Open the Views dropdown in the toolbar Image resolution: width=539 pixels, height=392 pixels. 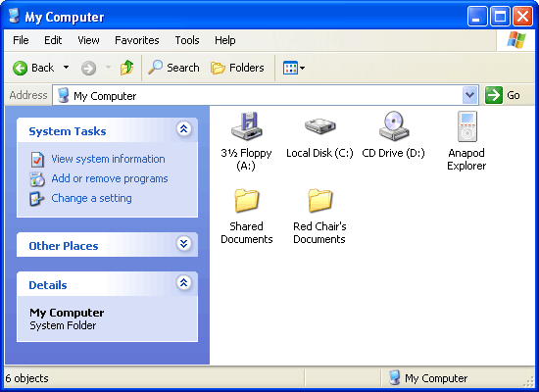294,68
